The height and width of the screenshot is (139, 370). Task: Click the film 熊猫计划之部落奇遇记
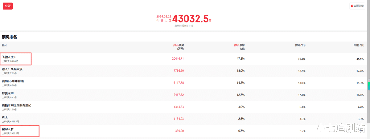point(17,105)
